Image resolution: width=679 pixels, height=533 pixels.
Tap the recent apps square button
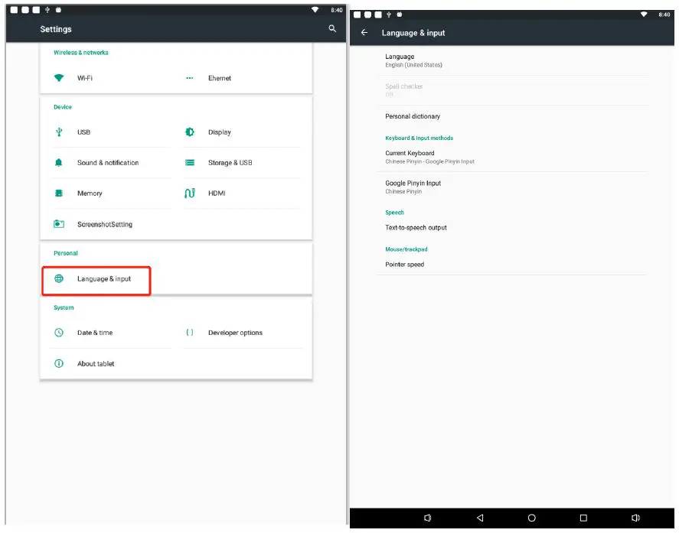click(x=584, y=518)
